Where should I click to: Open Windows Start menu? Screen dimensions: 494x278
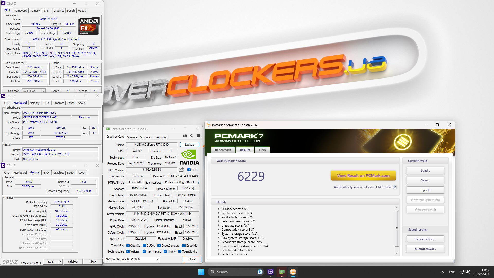201,272
